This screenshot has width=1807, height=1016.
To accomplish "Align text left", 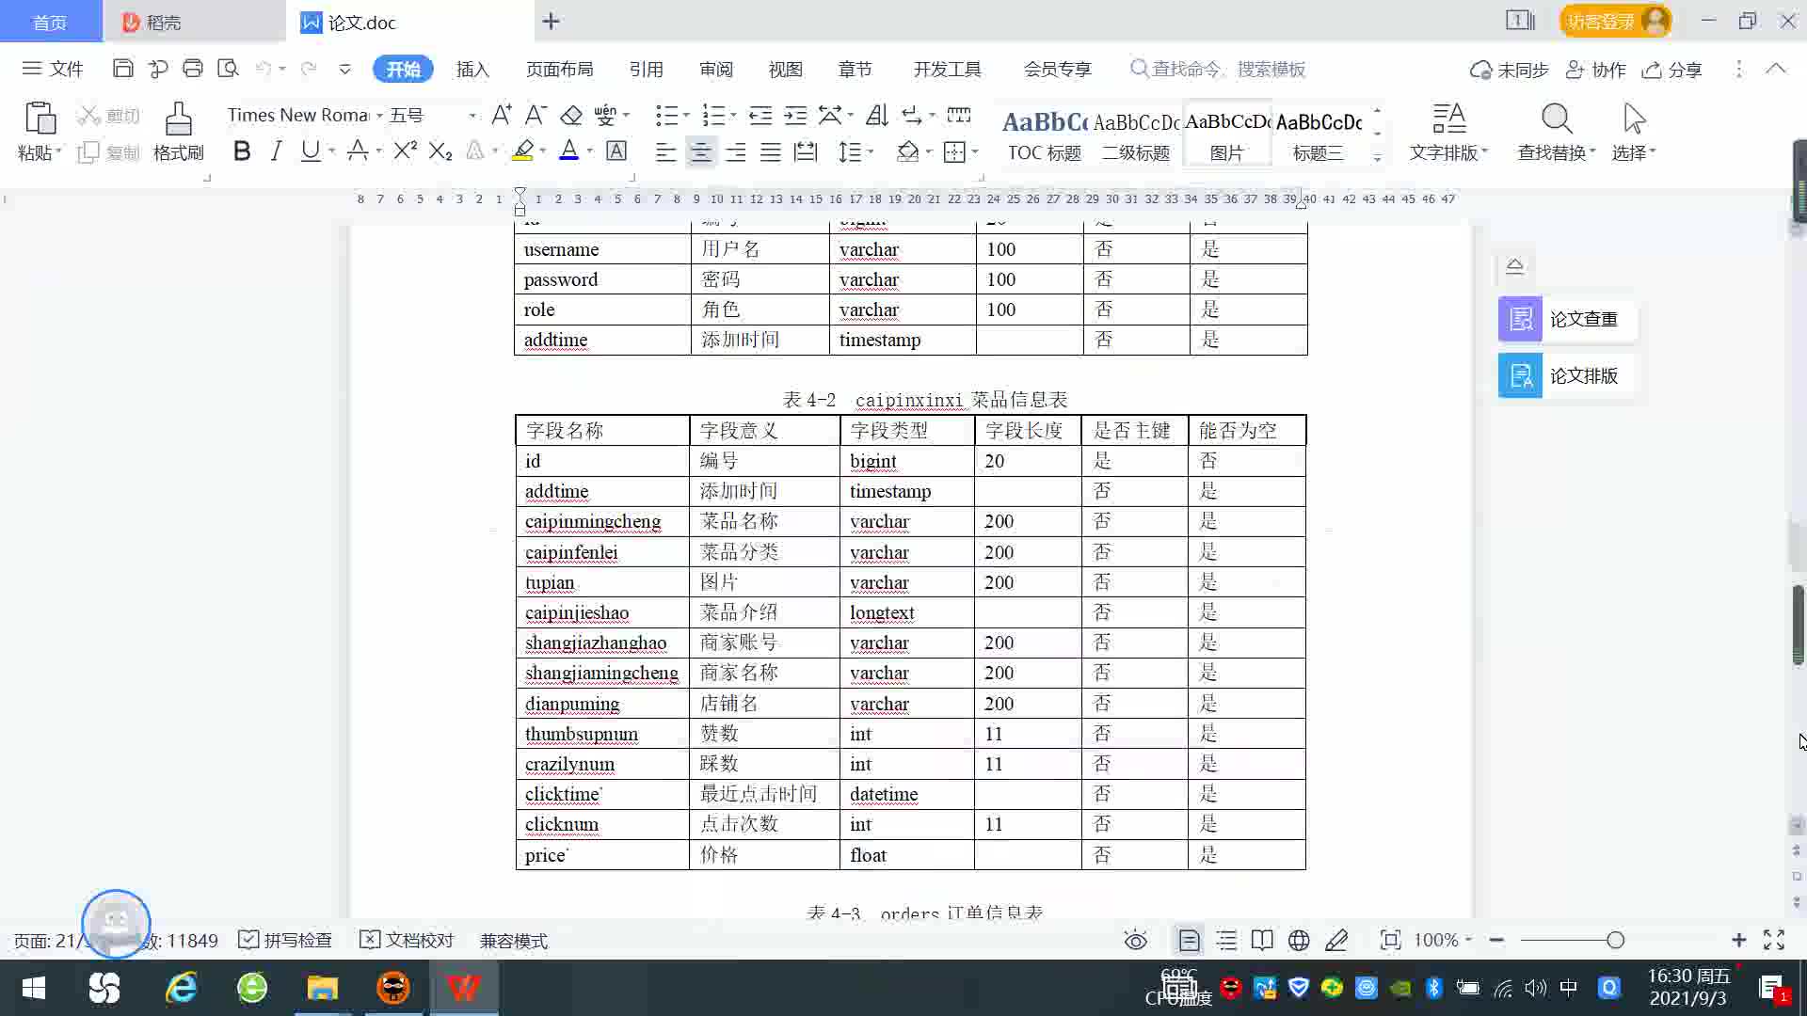I will click(x=665, y=151).
